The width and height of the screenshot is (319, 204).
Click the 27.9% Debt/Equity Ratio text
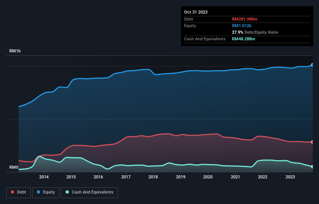255,32
